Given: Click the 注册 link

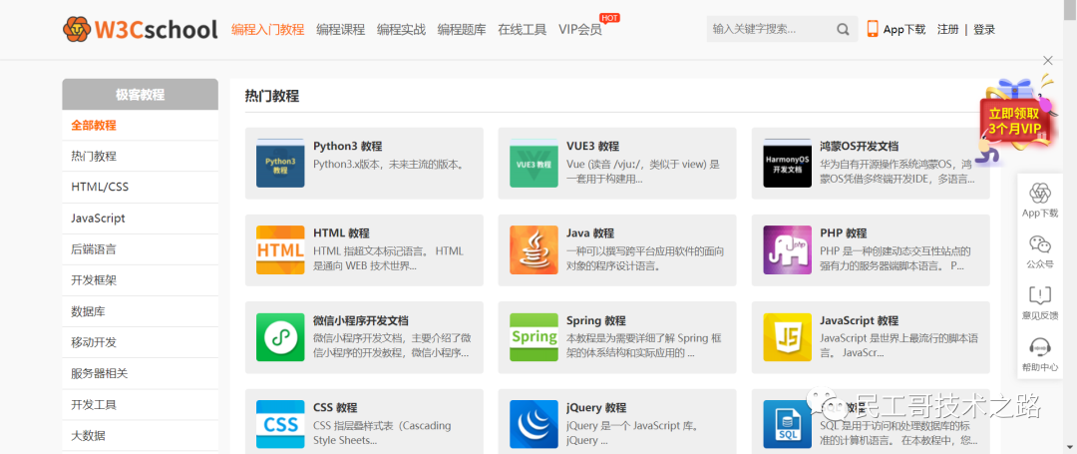Looking at the screenshot, I should (x=948, y=30).
